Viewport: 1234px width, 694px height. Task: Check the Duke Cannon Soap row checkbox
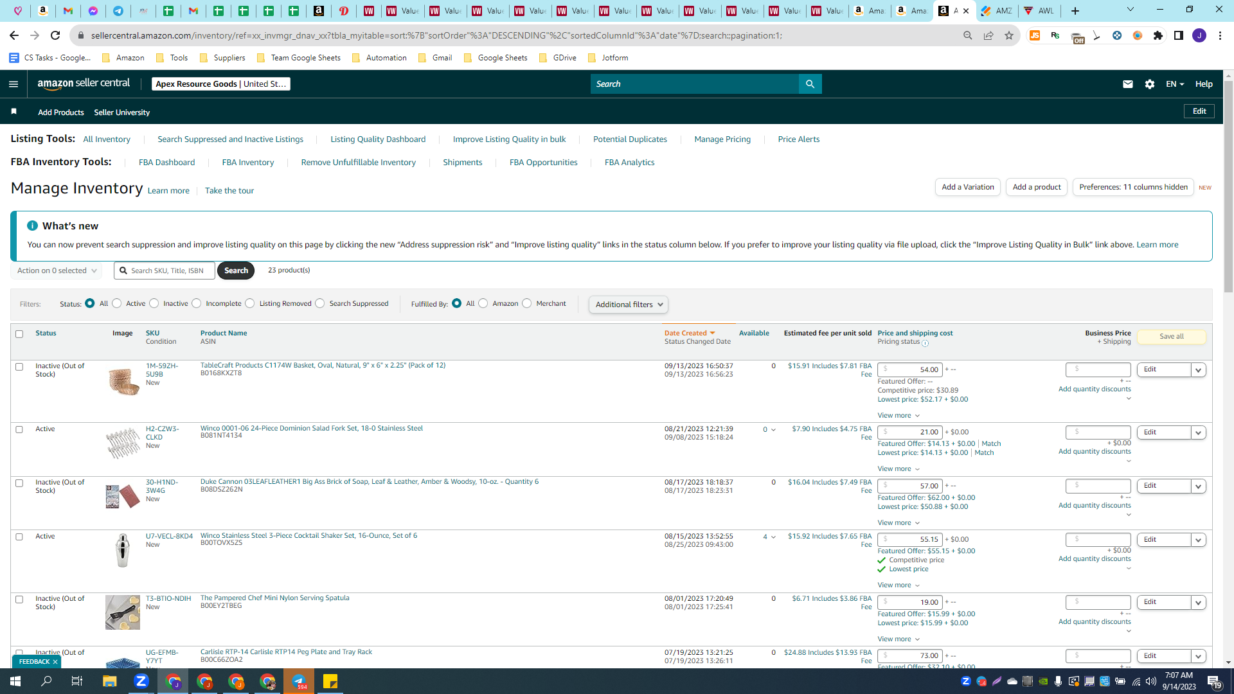19,483
